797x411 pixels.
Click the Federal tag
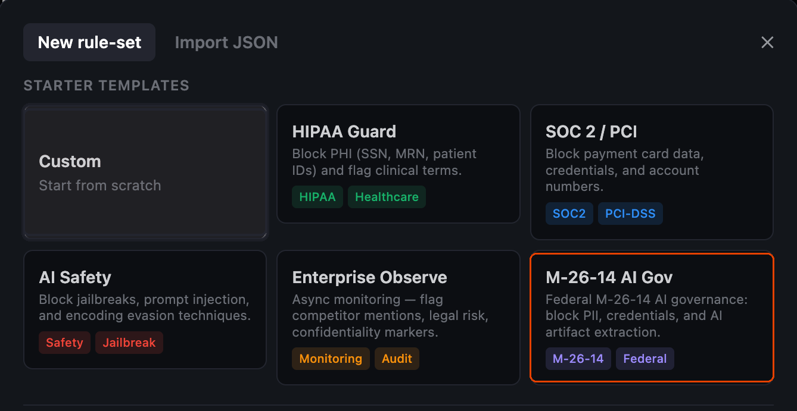645,359
